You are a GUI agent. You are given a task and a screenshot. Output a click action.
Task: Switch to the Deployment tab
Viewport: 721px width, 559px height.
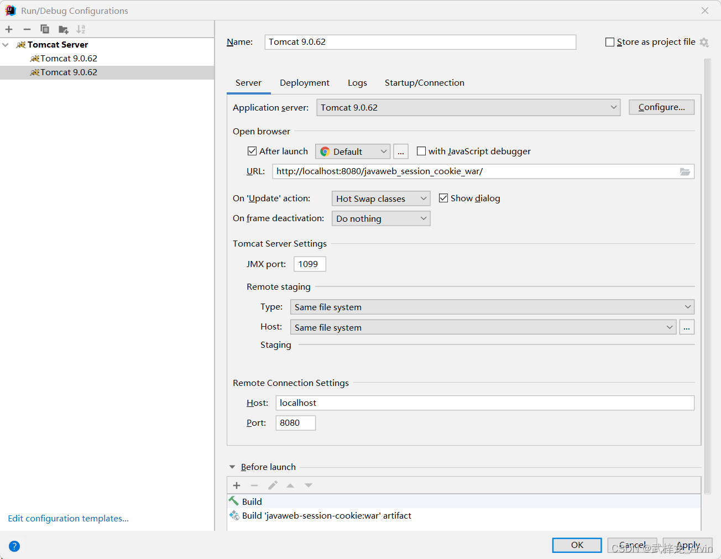tap(305, 83)
